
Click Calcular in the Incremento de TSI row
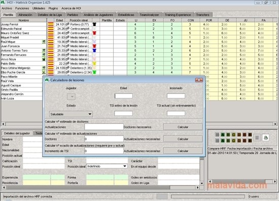point(183,151)
